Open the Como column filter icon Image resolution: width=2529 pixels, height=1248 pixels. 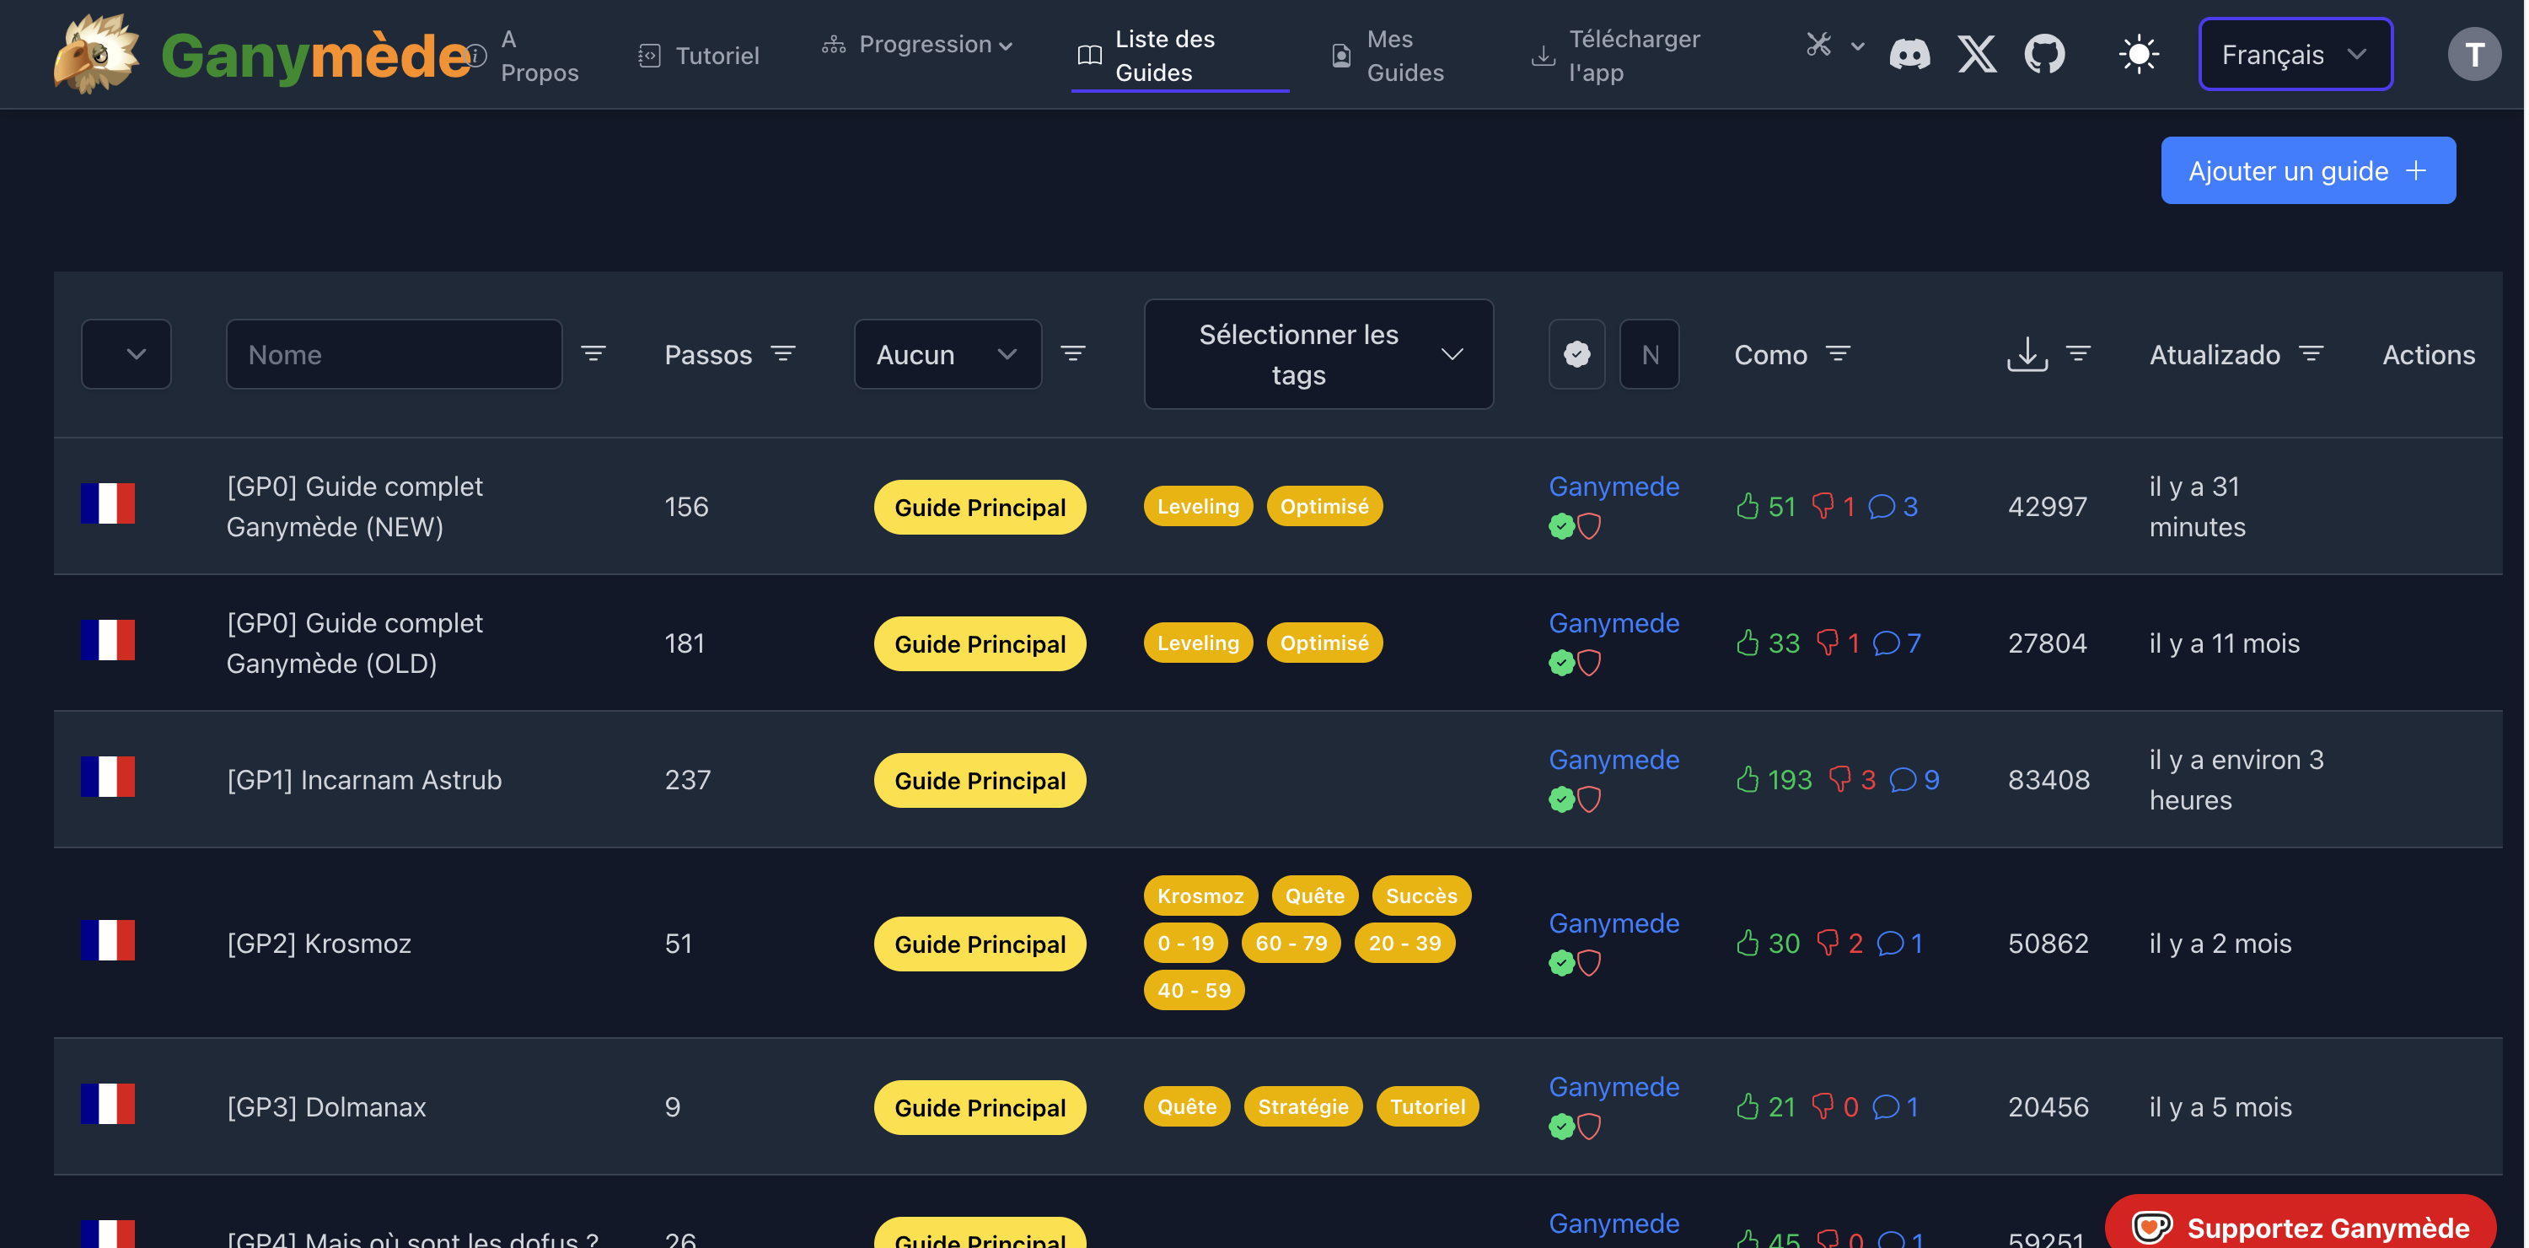(x=1838, y=353)
